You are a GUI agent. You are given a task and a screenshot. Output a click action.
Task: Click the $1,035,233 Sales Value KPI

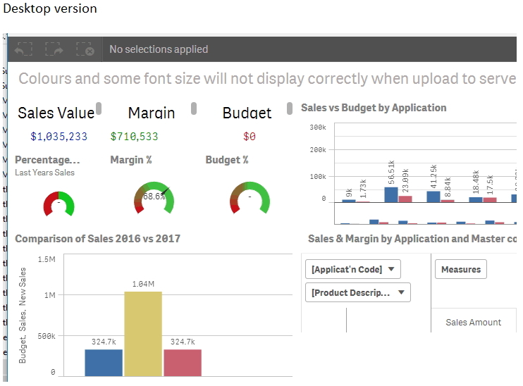(59, 137)
